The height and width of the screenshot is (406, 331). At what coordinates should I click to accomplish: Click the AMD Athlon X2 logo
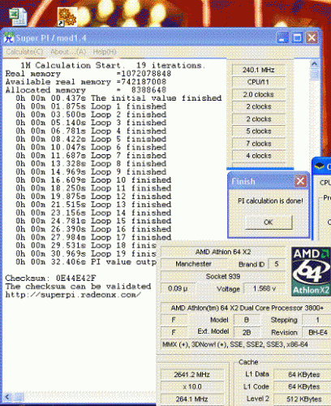[x=311, y=271]
